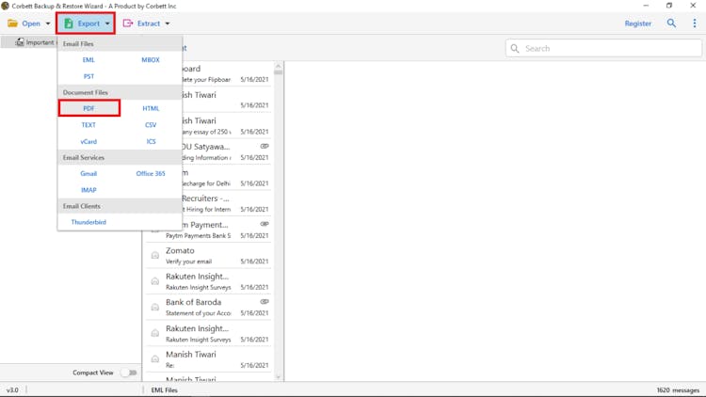The height and width of the screenshot is (397, 706).
Task: Select HTML under Document Files
Action: coord(151,108)
